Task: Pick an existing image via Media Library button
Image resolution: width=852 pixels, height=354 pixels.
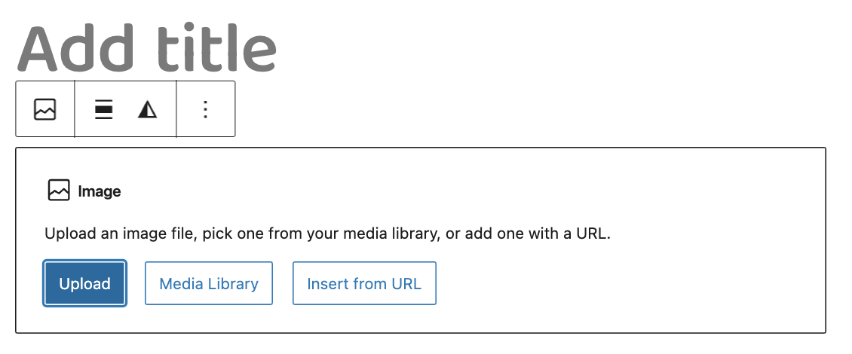Action: [x=209, y=283]
